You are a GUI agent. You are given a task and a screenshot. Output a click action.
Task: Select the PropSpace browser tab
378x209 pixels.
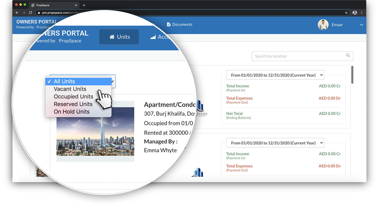54,5
